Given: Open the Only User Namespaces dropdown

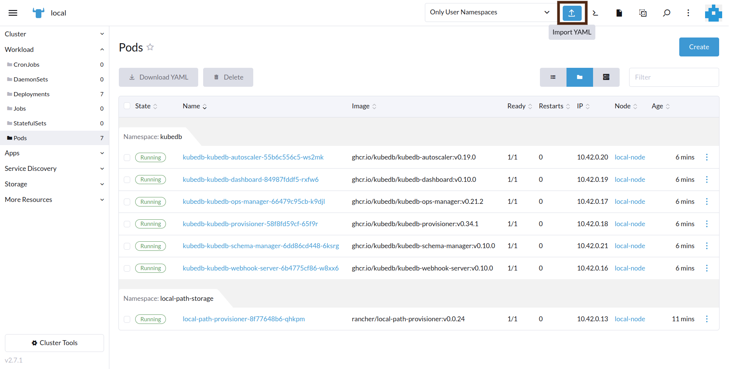Looking at the screenshot, I should pos(490,12).
